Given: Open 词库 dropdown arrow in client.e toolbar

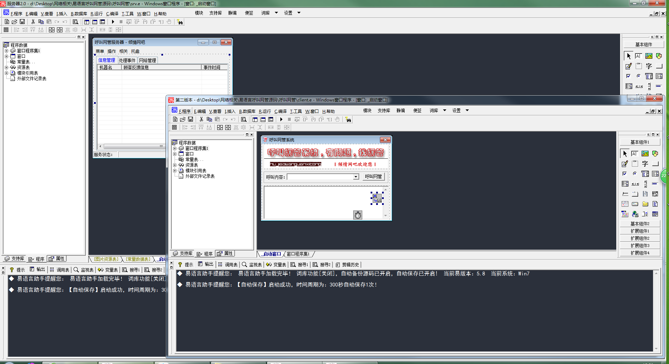Looking at the screenshot, I should [x=444, y=110].
